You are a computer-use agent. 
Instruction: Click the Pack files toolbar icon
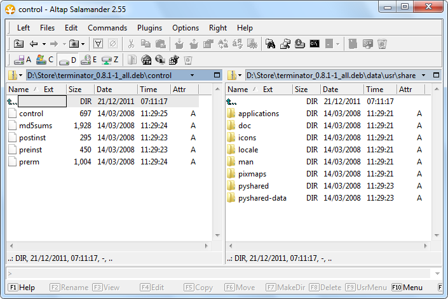pyautogui.click(x=179, y=44)
